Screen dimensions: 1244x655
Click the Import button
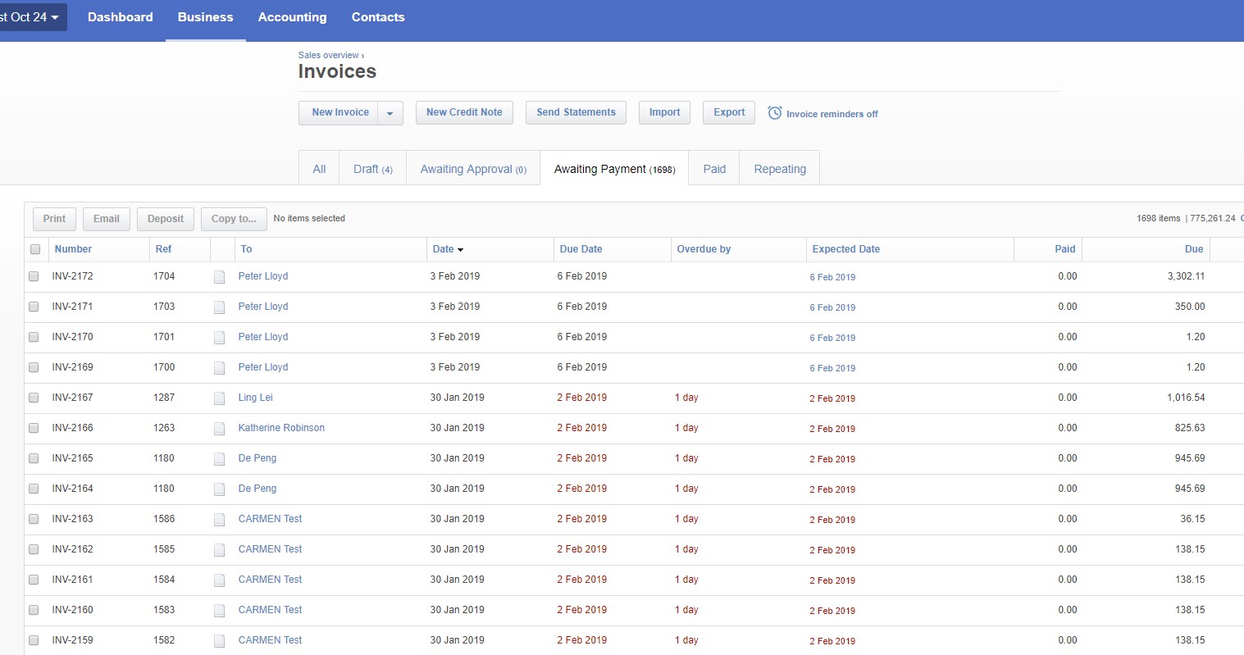pyautogui.click(x=664, y=113)
